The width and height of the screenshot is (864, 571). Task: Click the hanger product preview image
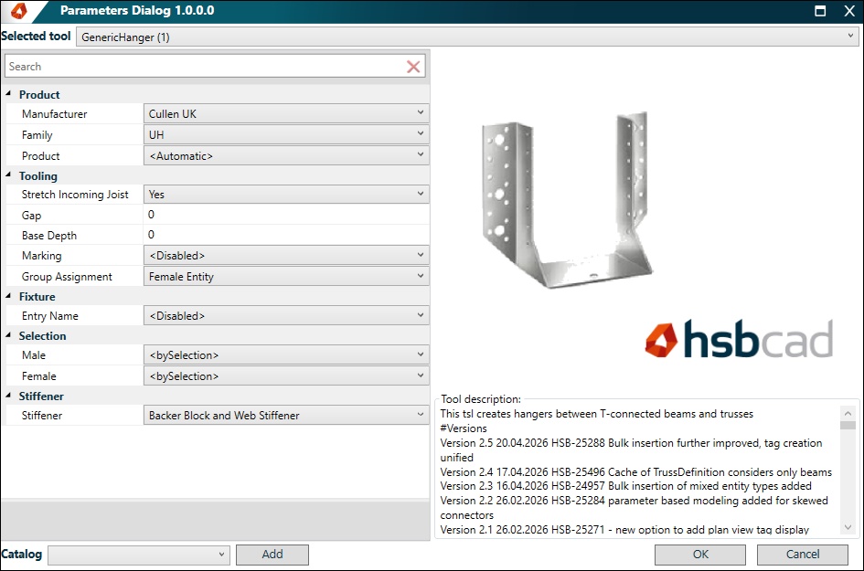[x=566, y=200]
